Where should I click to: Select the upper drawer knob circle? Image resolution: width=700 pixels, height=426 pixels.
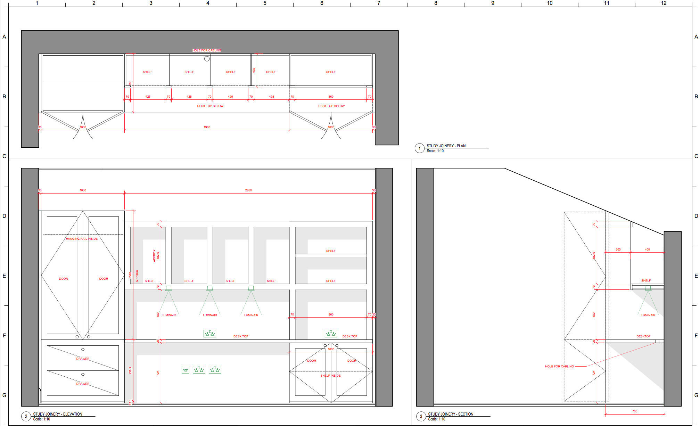point(83,350)
